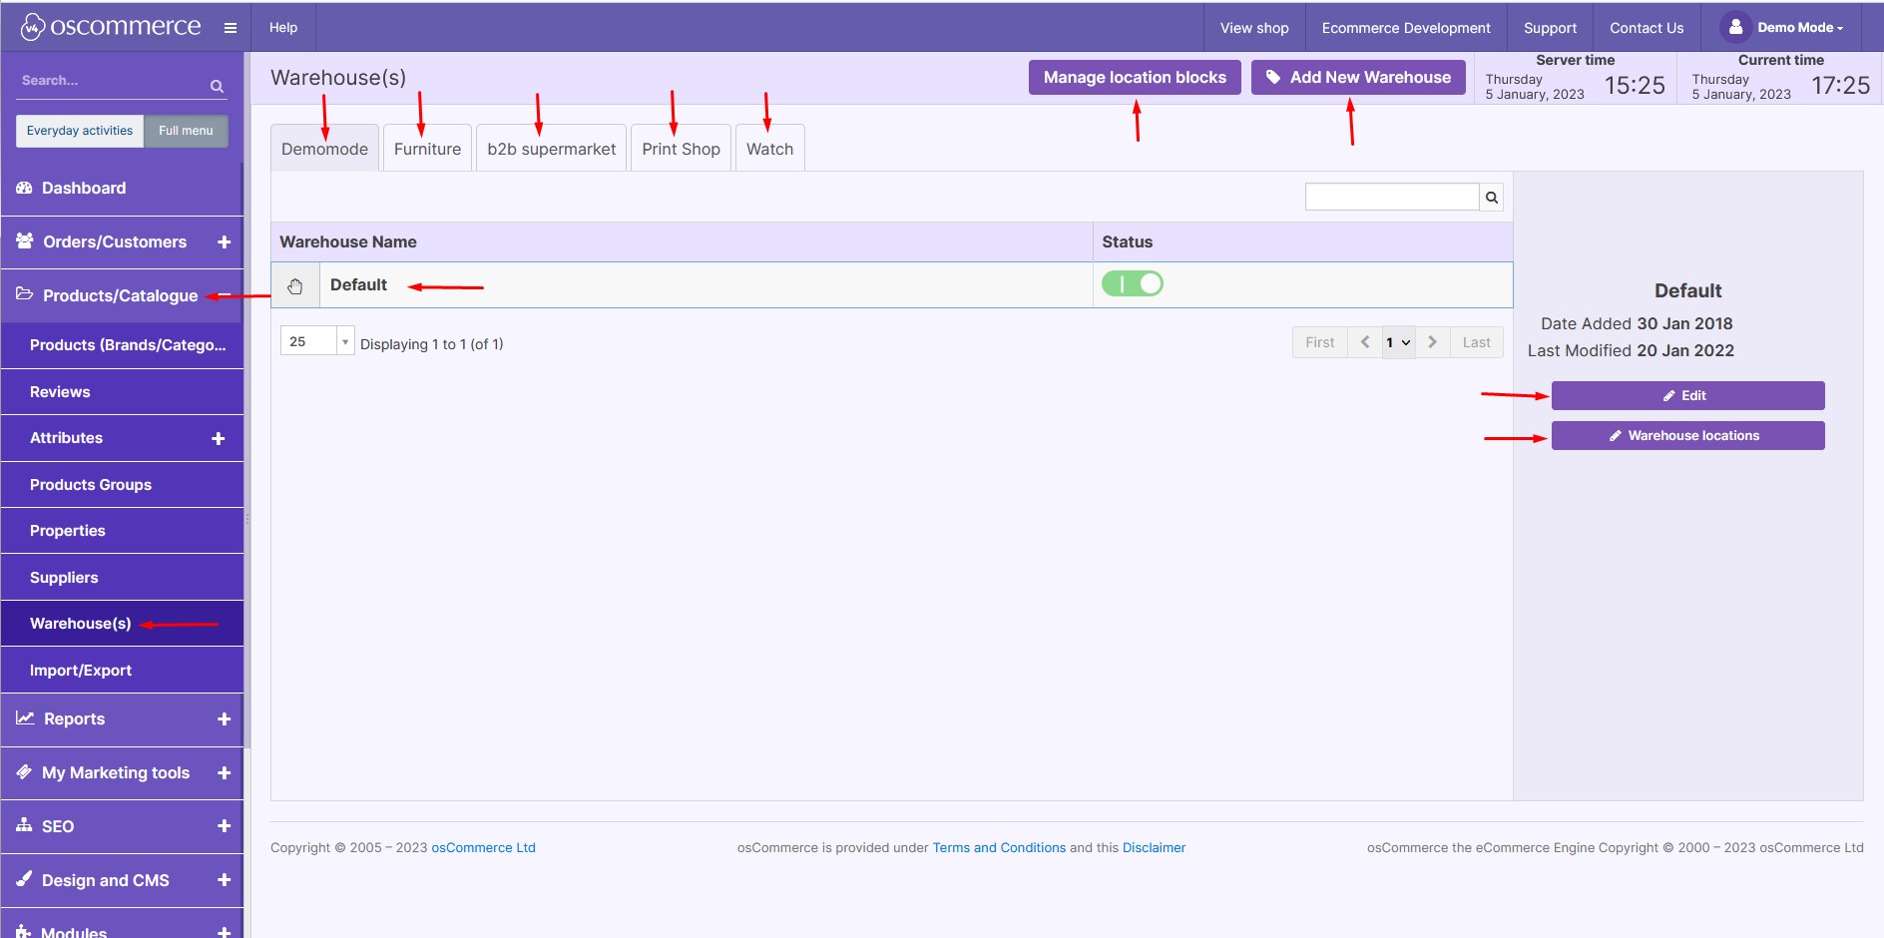The width and height of the screenshot is (1884, 938).
Task: Expand Design and CMS submenu plus
Action: pyautogui.click(x=224, y=880)
